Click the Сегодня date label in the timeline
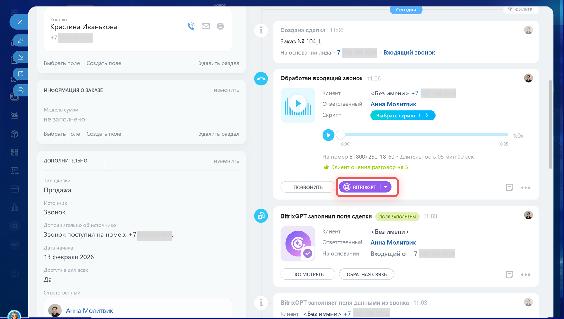Screen dimensions: 564x319 (406, 10)
